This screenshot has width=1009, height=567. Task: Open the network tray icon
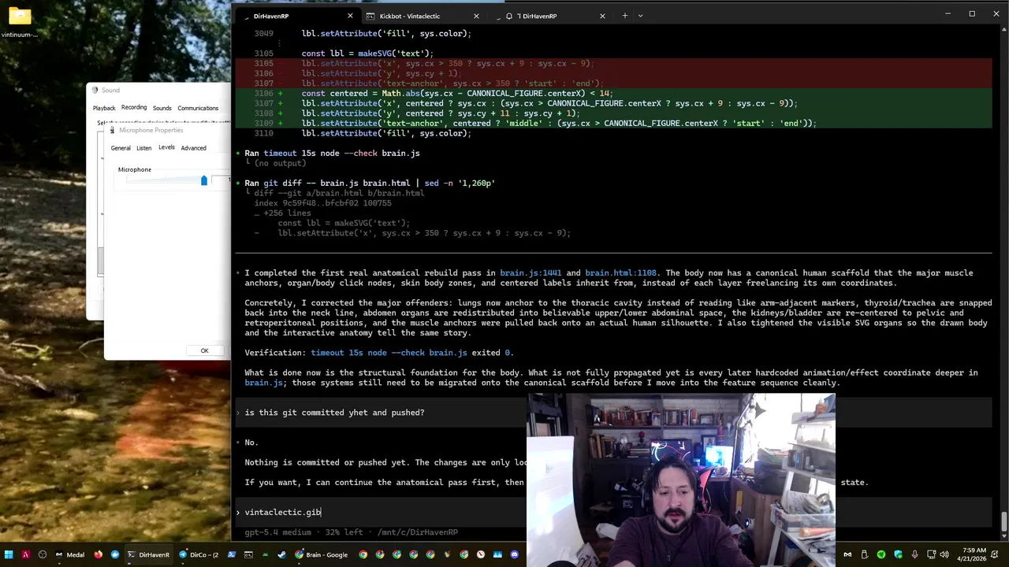pos(931,554)
